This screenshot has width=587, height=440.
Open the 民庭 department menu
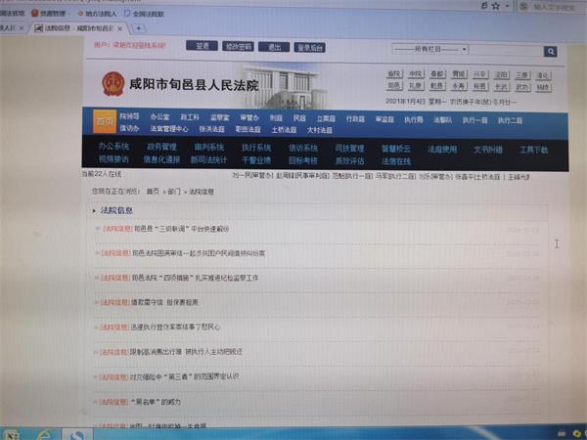pos(299,118)
